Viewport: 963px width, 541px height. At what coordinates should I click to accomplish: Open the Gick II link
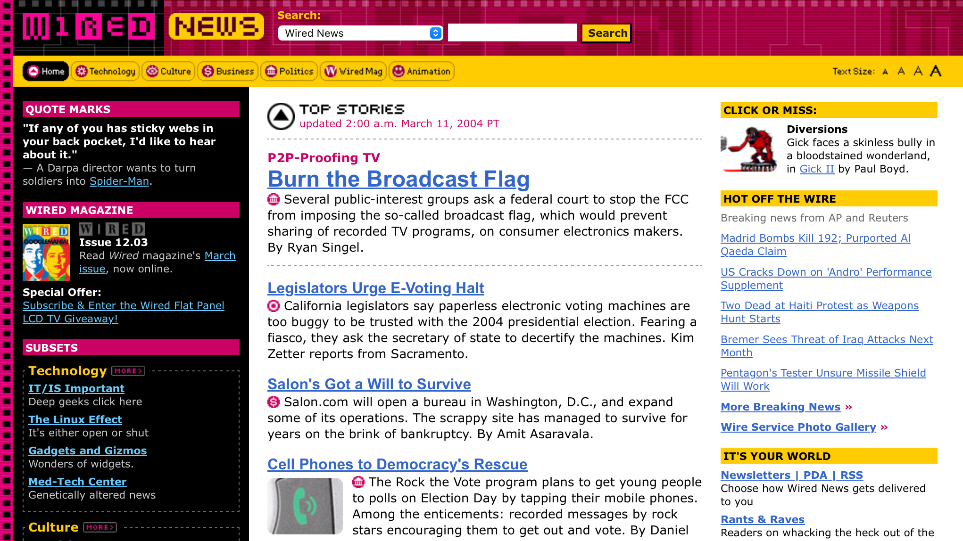tap(817, 169)
